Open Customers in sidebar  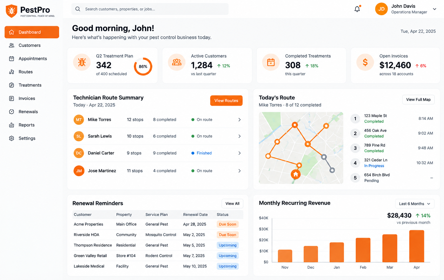coord(32,45)
